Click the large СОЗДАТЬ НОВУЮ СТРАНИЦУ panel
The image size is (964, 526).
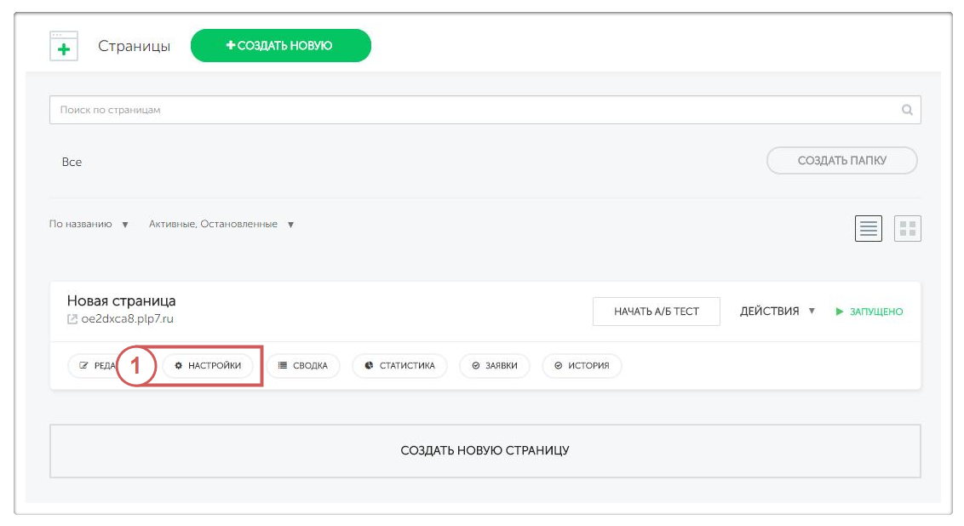coord(485,451)
